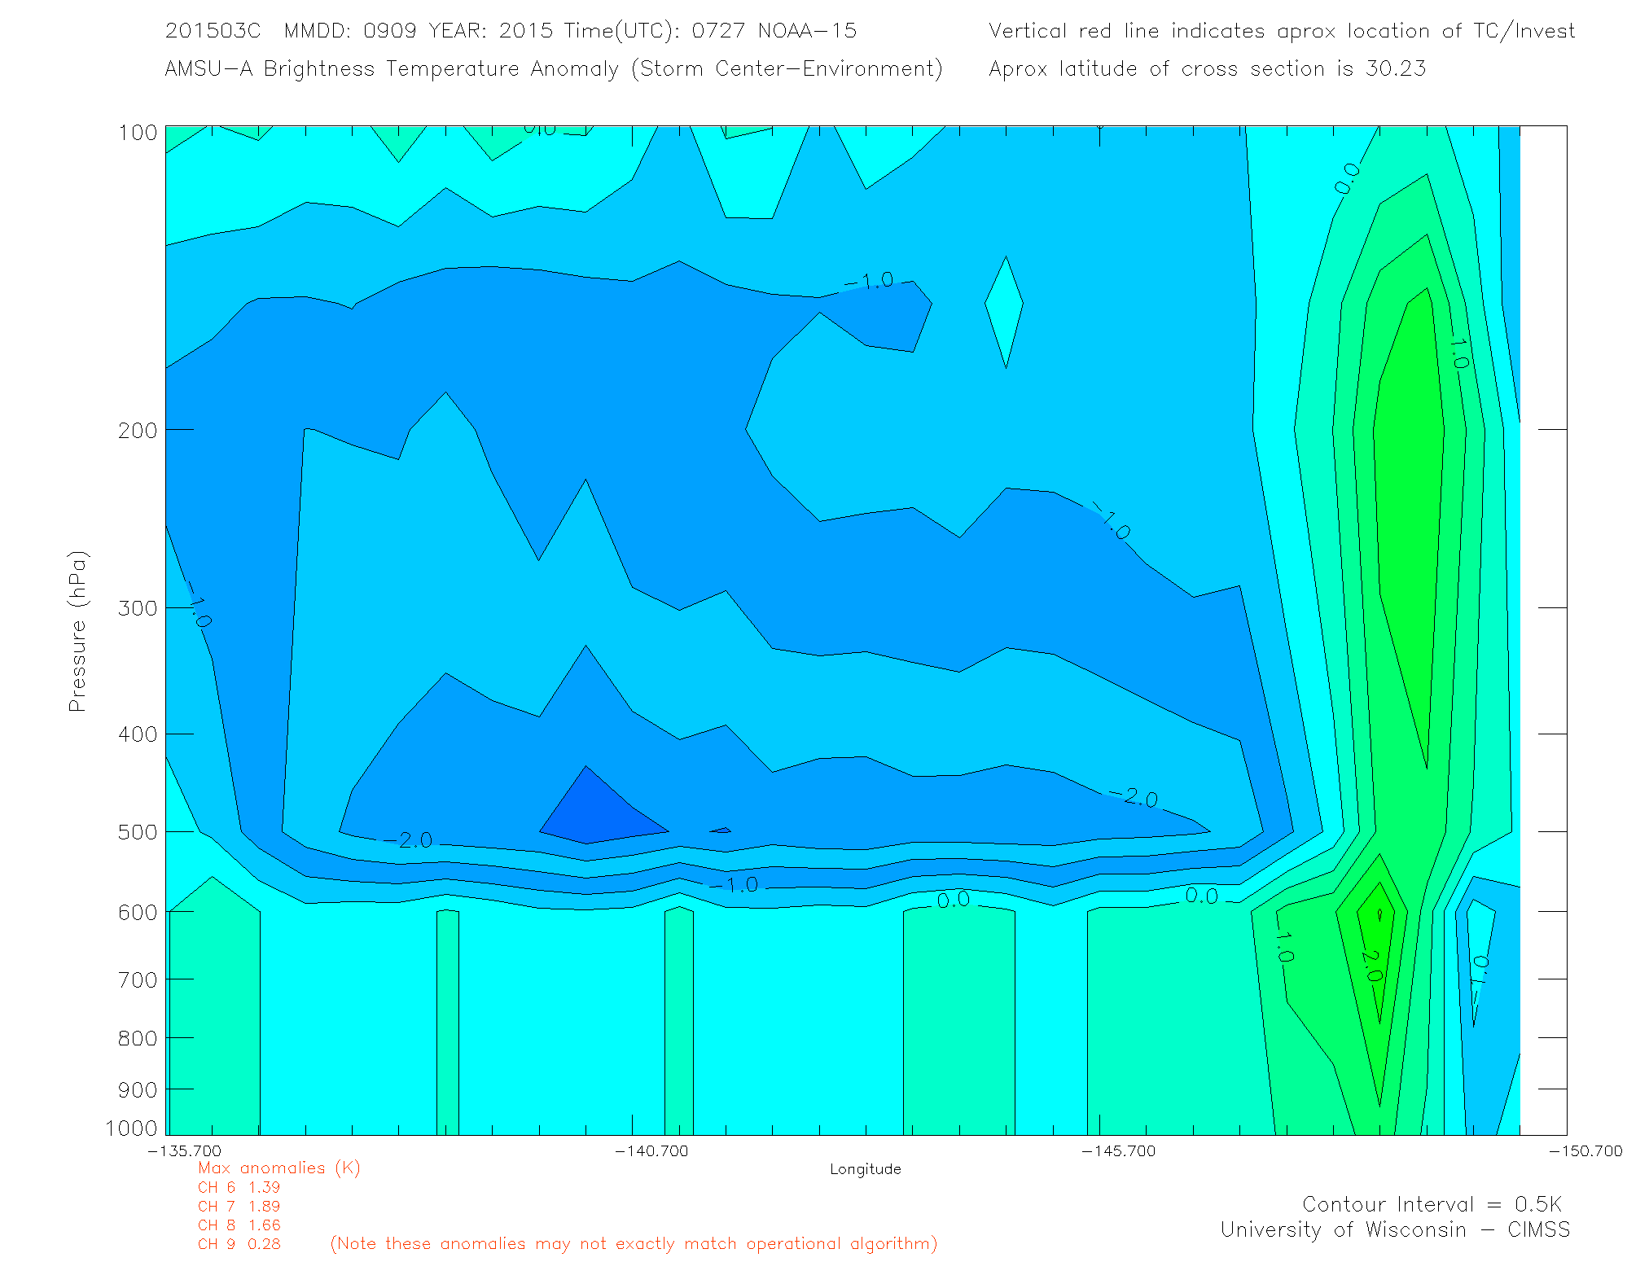Click the Contour Interval = 0.5K text
Viewport: 1649px width, 1262px height.
(x=1432, y=1204)
